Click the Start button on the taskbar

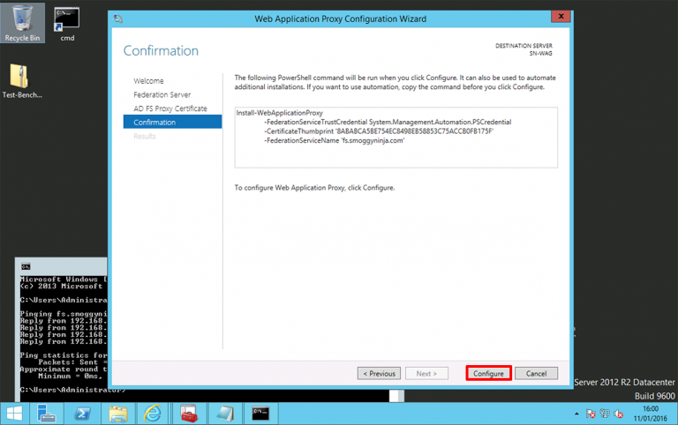click(x=14, y=414)
